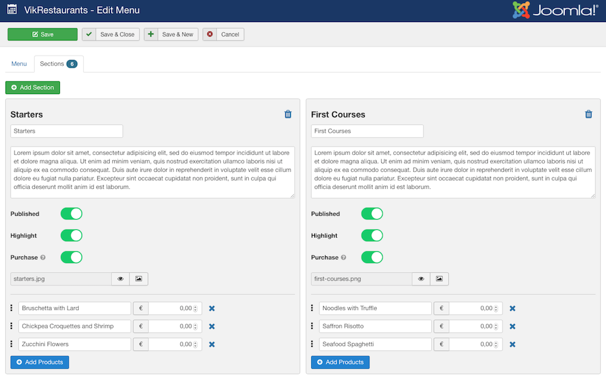Add Products to Starters section

click(40, 362)
